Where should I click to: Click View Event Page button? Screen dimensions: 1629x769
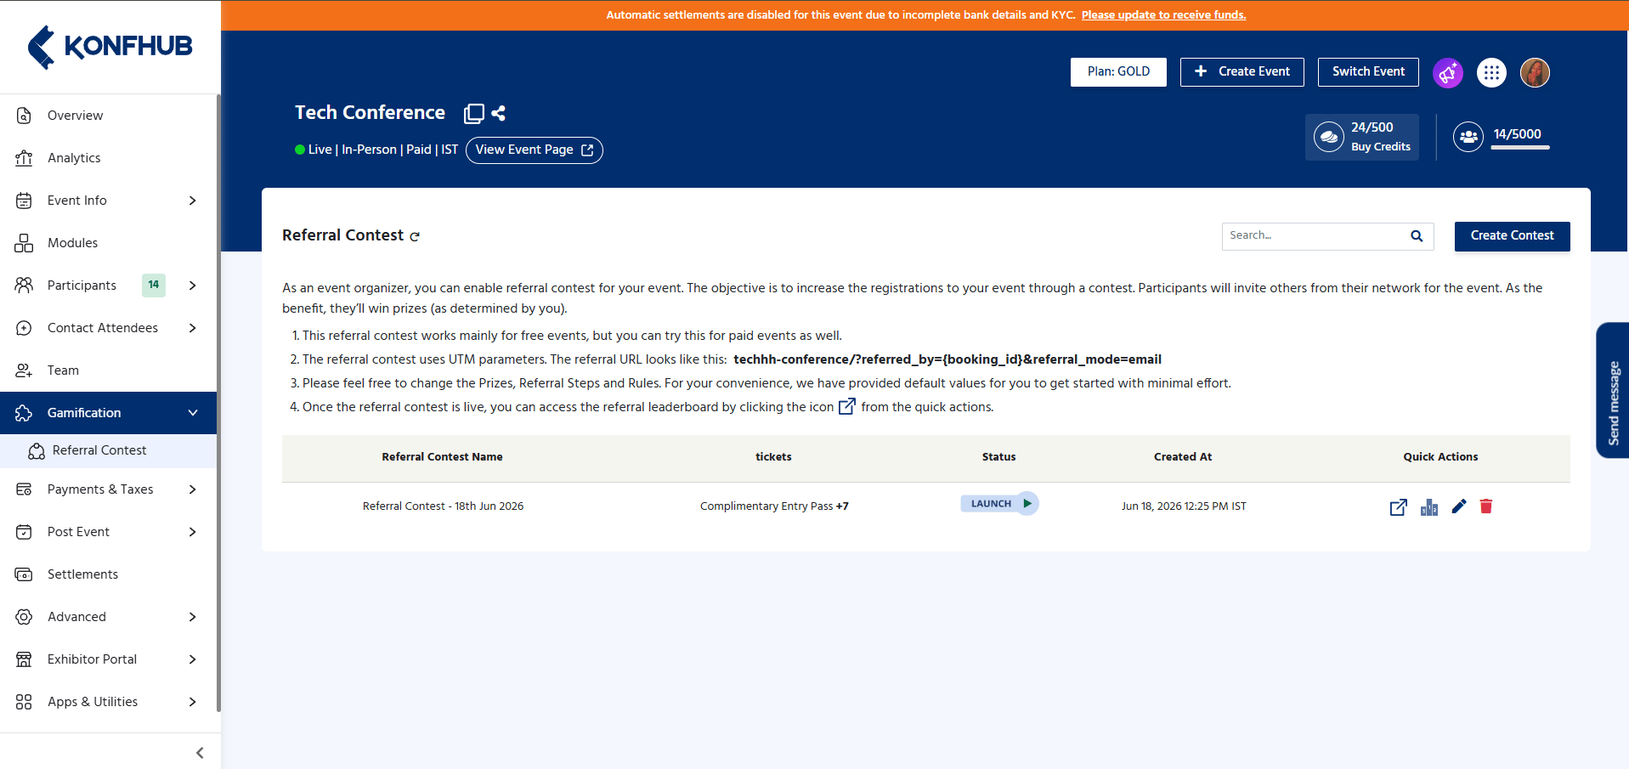click(535, 150)
